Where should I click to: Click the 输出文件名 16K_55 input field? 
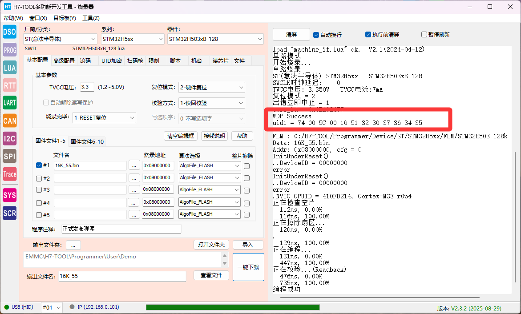[x=122, y=276]
